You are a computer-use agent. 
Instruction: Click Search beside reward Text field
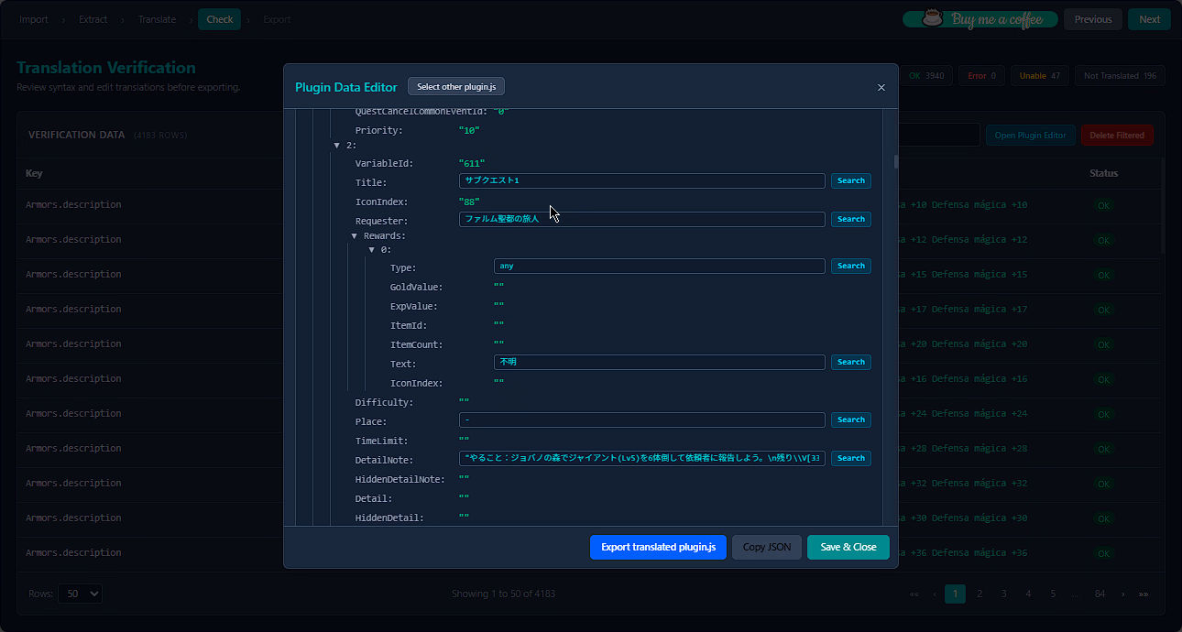coord(850,363)
